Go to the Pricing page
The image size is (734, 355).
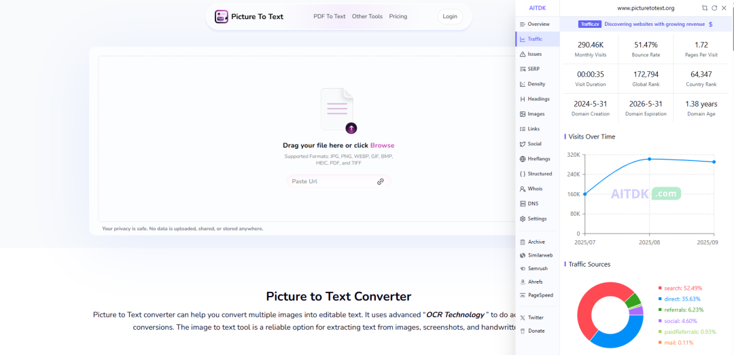click(398, 16)
